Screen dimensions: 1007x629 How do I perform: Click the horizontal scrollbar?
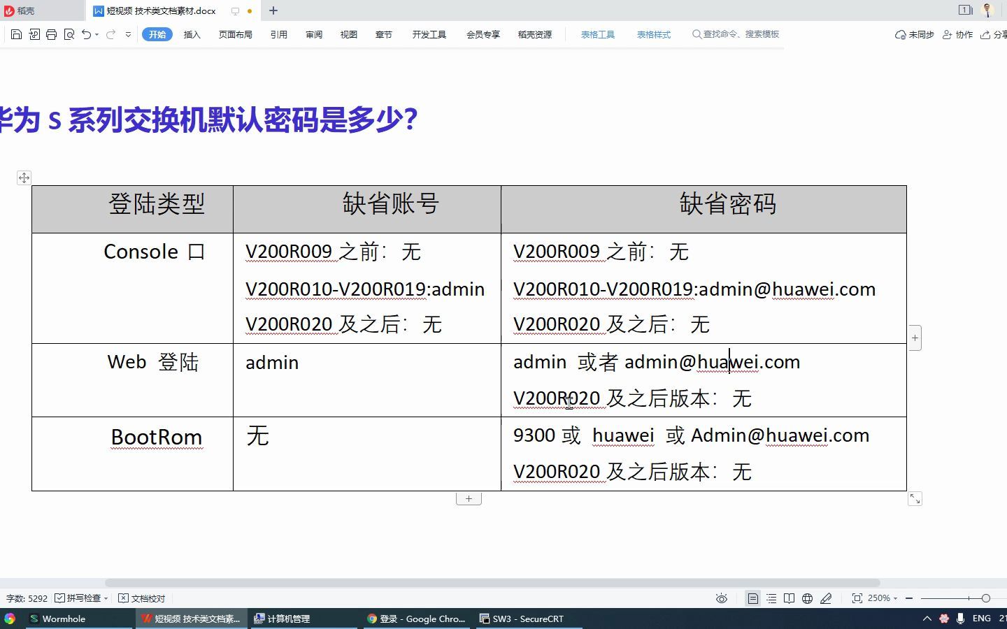click(x=492, y=583)
